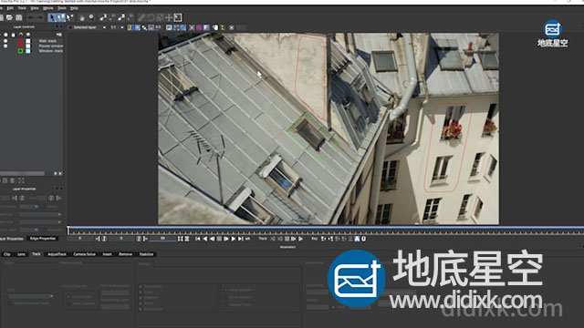Open the Edge Properties tab
This screenshot has width=584, height=328.
click(x=43, y=239)
